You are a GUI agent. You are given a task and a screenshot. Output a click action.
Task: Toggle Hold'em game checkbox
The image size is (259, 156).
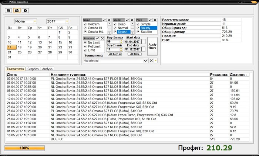[x=85, y=24]
